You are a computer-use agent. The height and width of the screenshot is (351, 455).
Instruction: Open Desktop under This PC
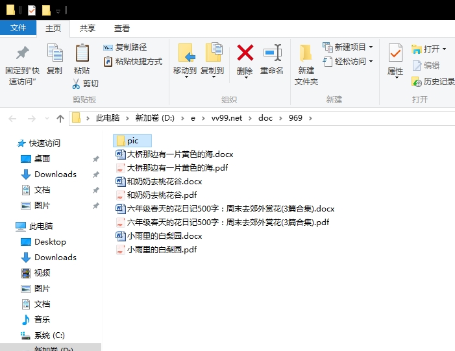(43, 242)
